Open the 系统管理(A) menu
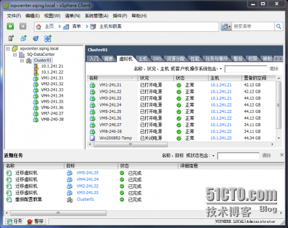The height and width of the screenshot is (228, 288). click(97, 16)
